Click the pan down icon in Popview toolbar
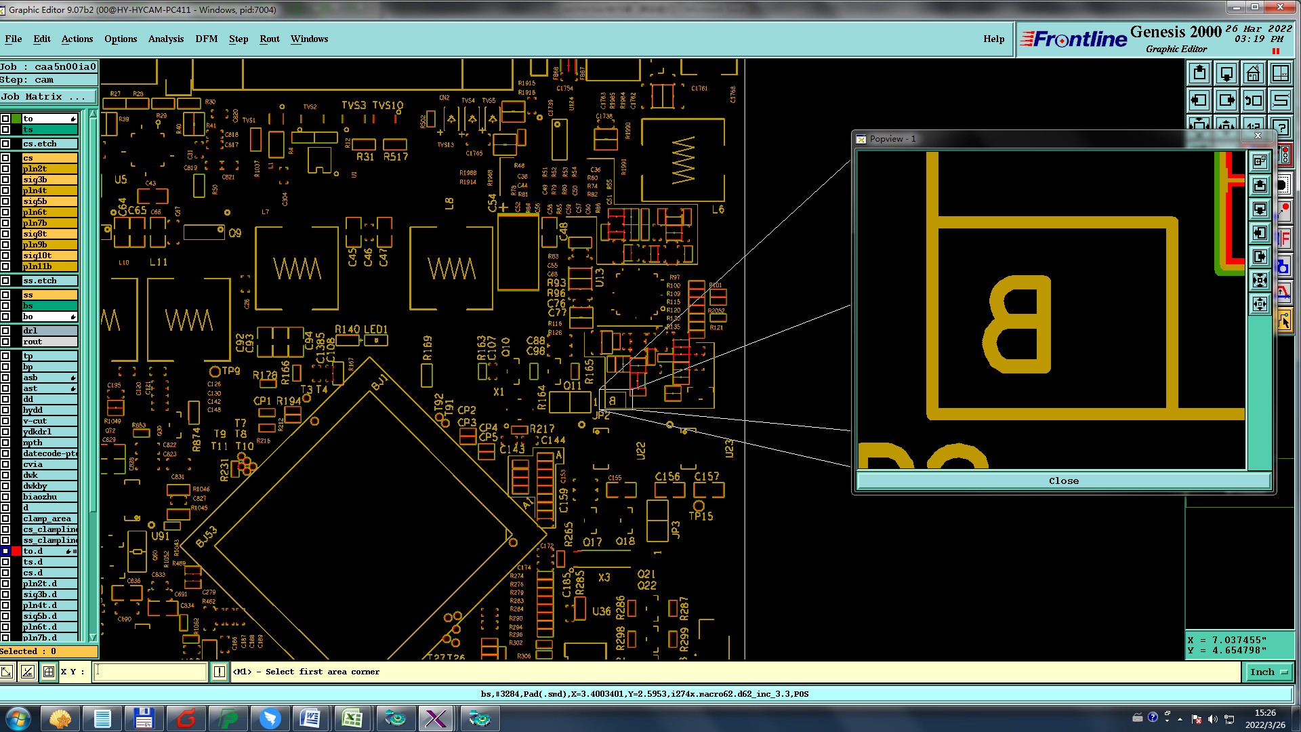Screen dimensions: 1301x732 click(1260, 209)
